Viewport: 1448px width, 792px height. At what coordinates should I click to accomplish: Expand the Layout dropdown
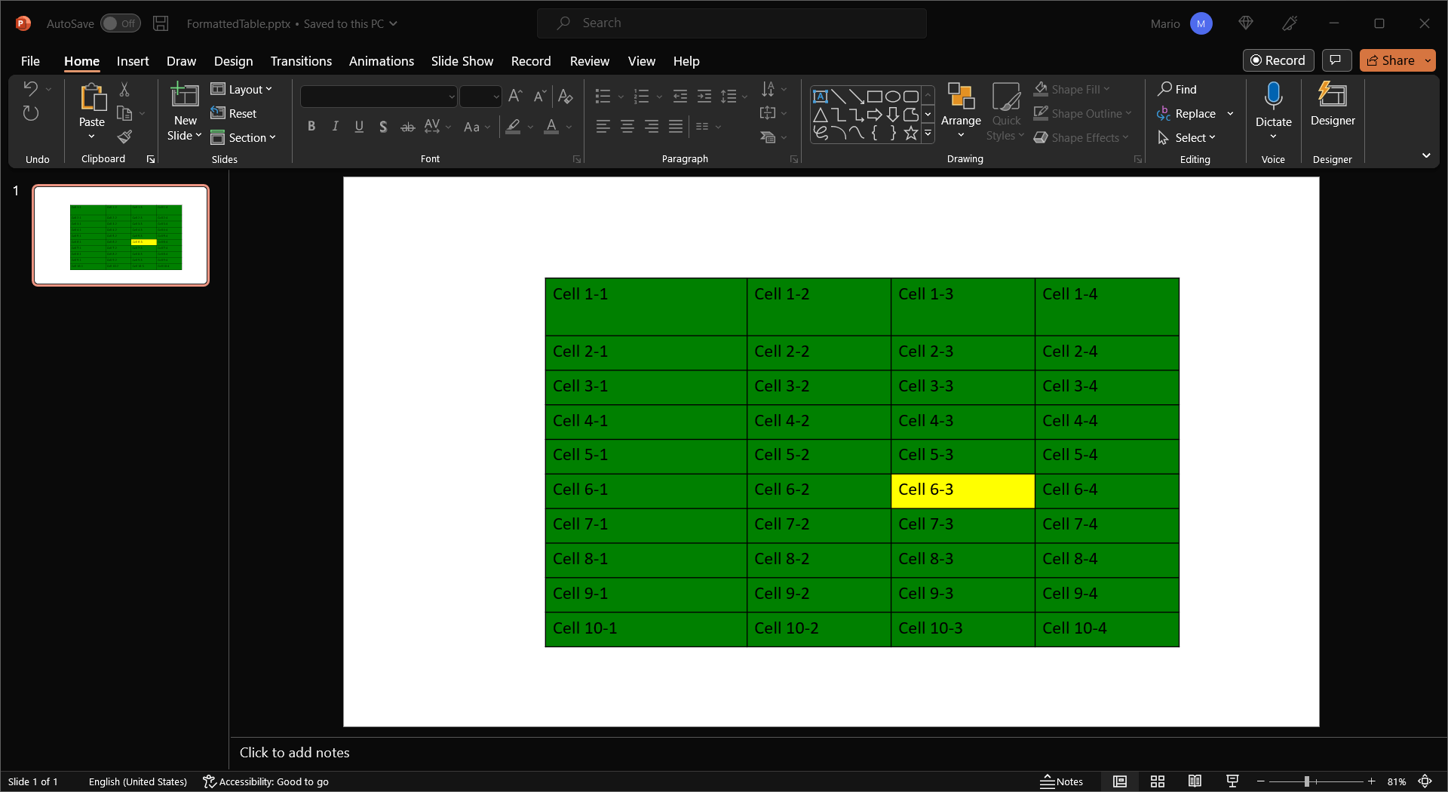[241, 89]
